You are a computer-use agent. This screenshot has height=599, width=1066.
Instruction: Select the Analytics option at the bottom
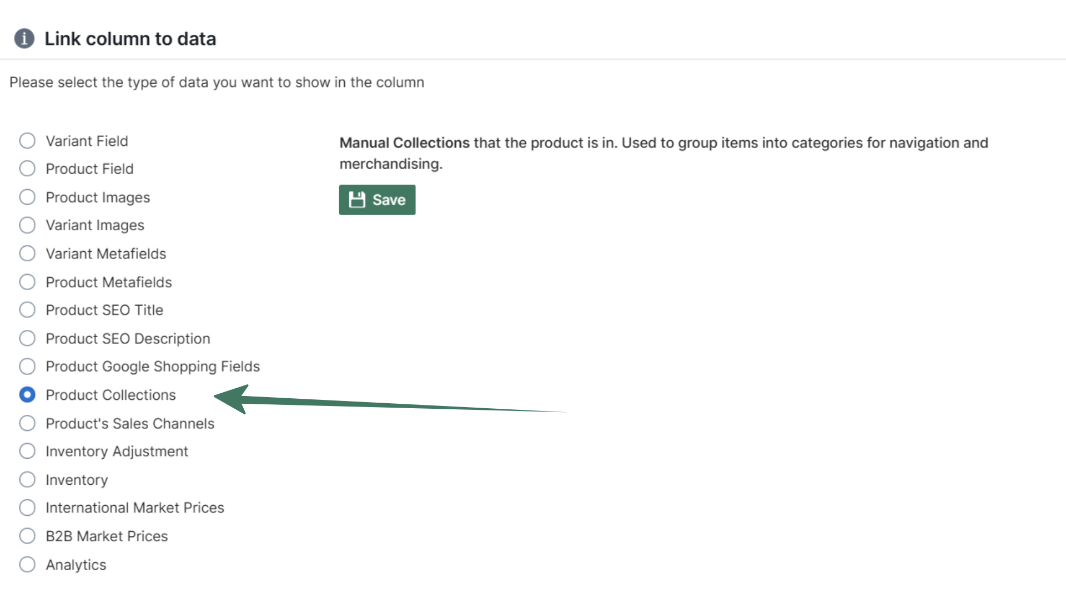click(27, 564)
